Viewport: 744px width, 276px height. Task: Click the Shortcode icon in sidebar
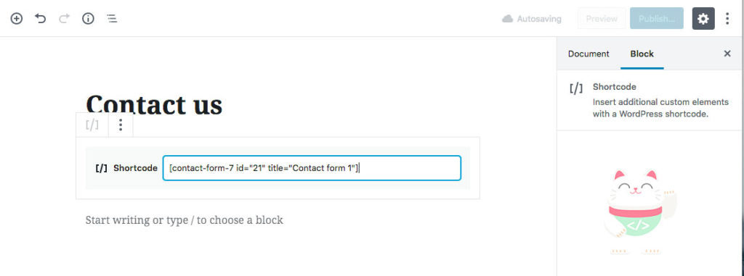pyautogui.click(x=576, y=88)
